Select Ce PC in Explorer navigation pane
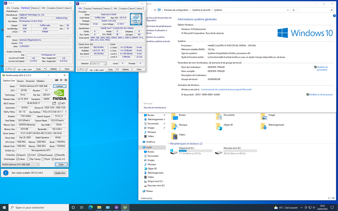 [x=149, y=148]
